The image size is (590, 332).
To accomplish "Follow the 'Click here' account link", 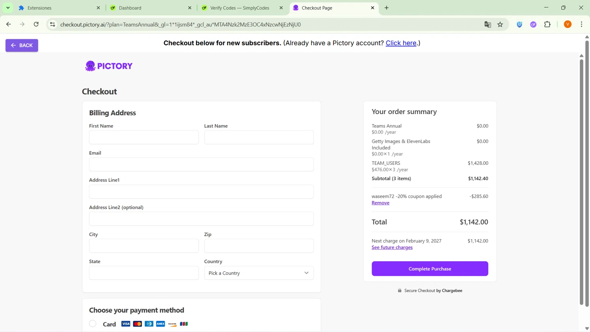I will click(401, 43).
